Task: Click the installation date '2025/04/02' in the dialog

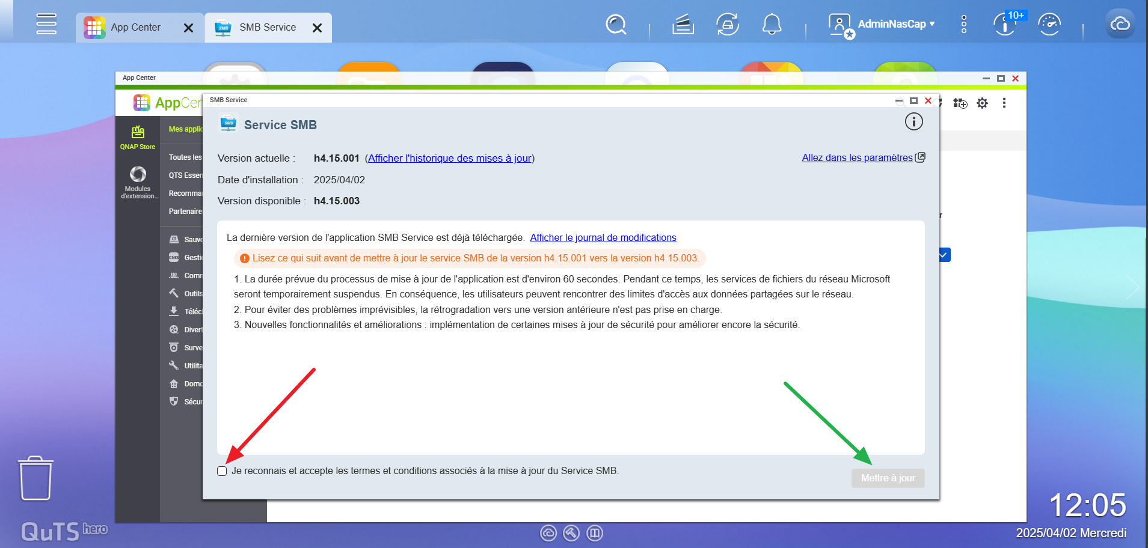Action: [x=339, y=180]
